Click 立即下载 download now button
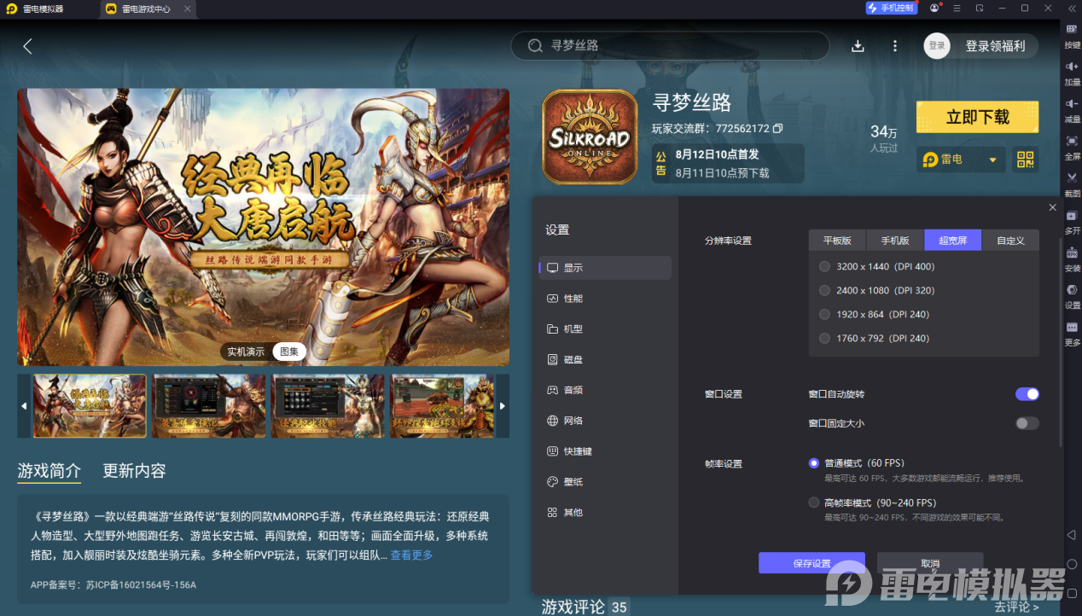Screen dimensions: 1082x616 [x=977, y=117]
